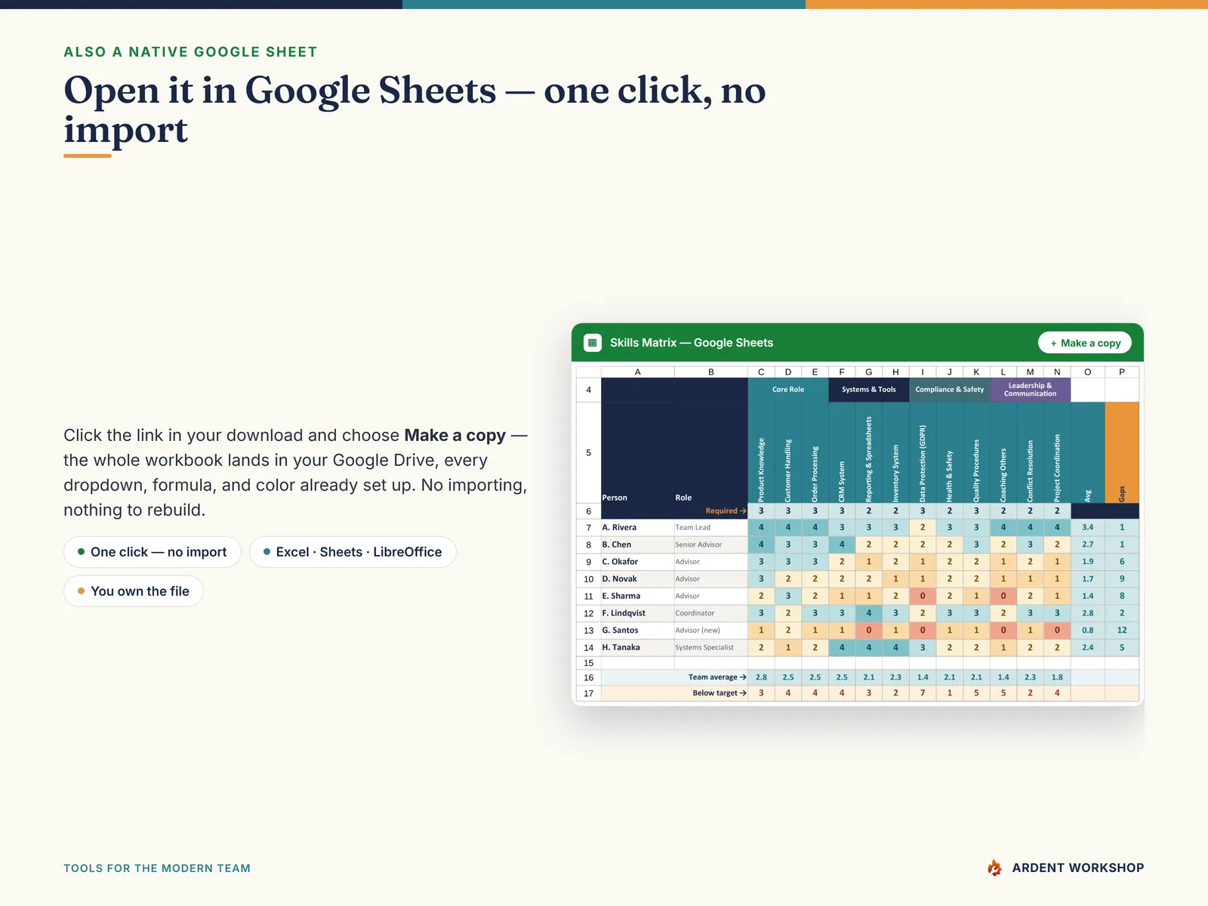Click the Coordinator role cell
Image resolution: width=1208 pixels, height=906 pixels.
tap(711, 613)
